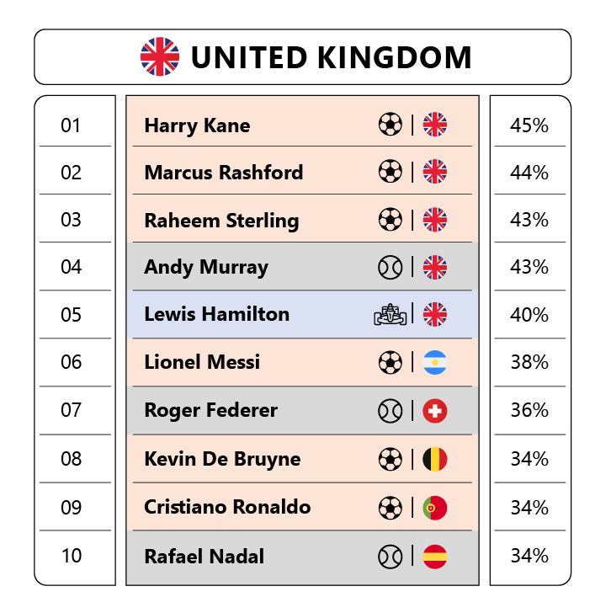Screen dimensions: 611x597
Task: Click the soccer ball icon beside Harry Kane
Action: coord(390,125)
